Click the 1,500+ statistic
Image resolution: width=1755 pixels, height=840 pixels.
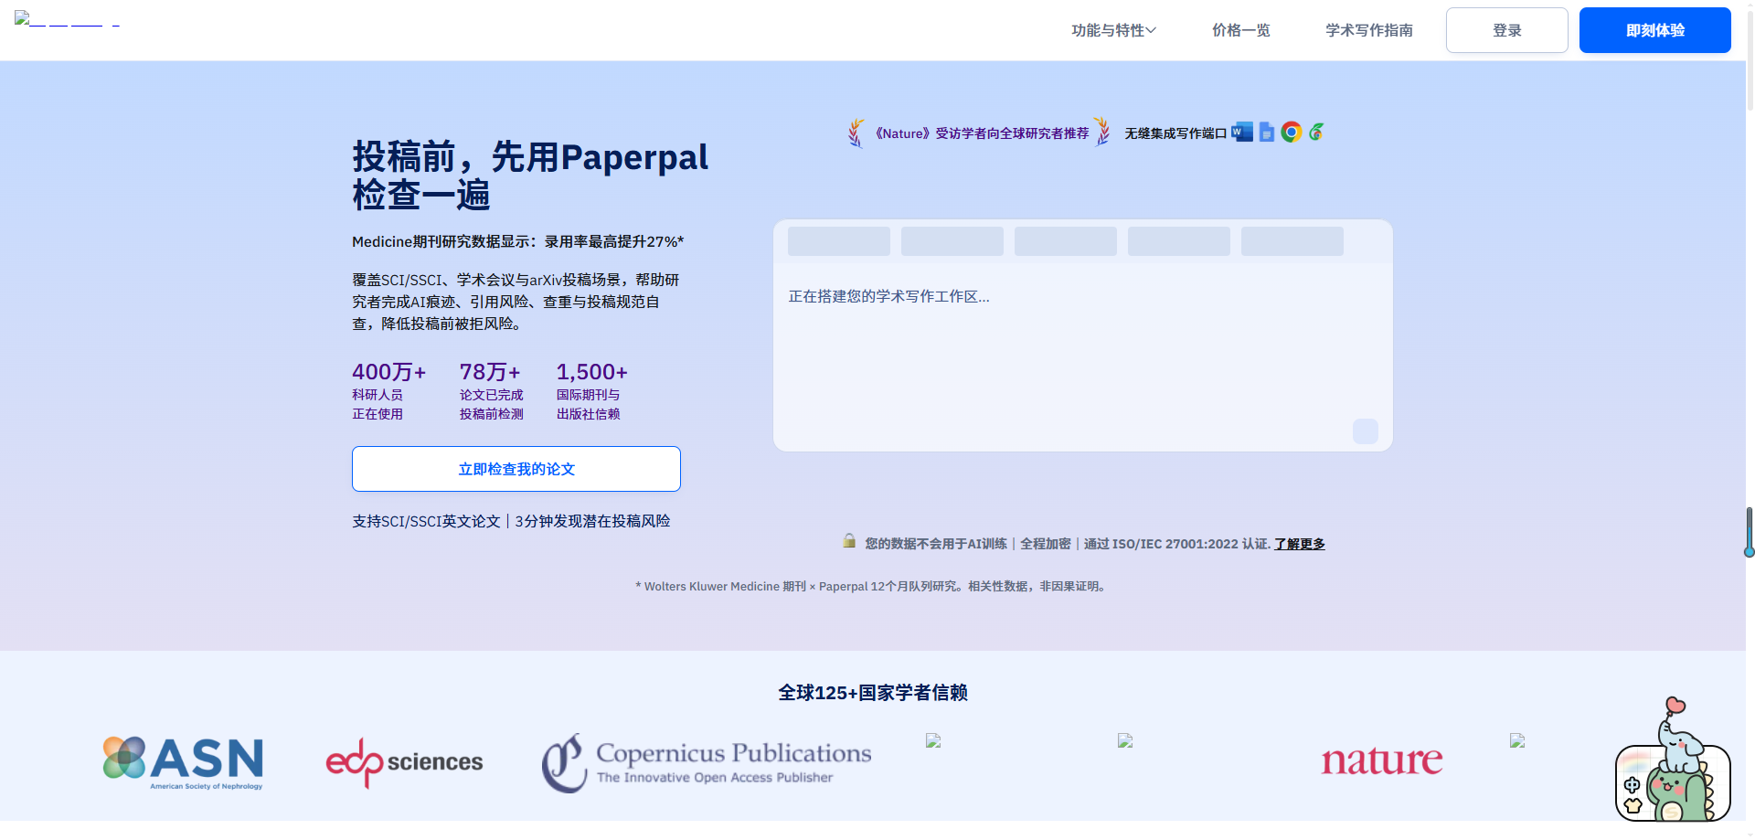coord(592,372)
